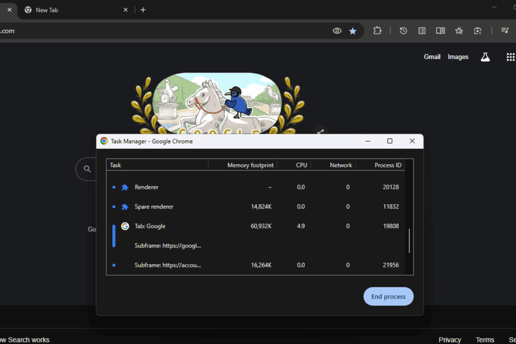Open Terms footer link
Image resolution: width=516 pixels, height=344 pixels.
[x=485, y=340]
